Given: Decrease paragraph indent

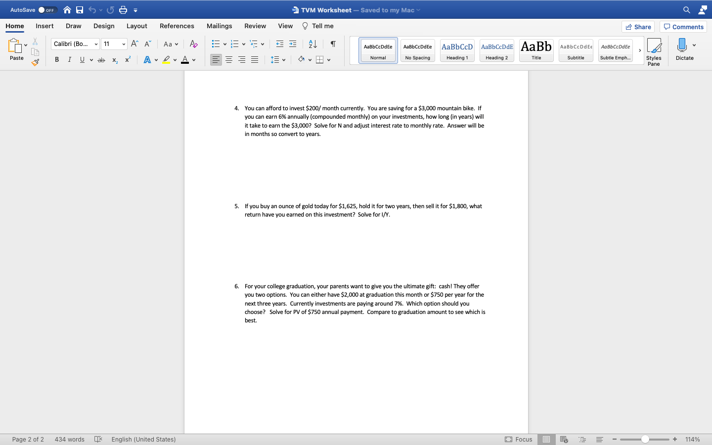Looking at the screenshot, I should click(280, 44).
